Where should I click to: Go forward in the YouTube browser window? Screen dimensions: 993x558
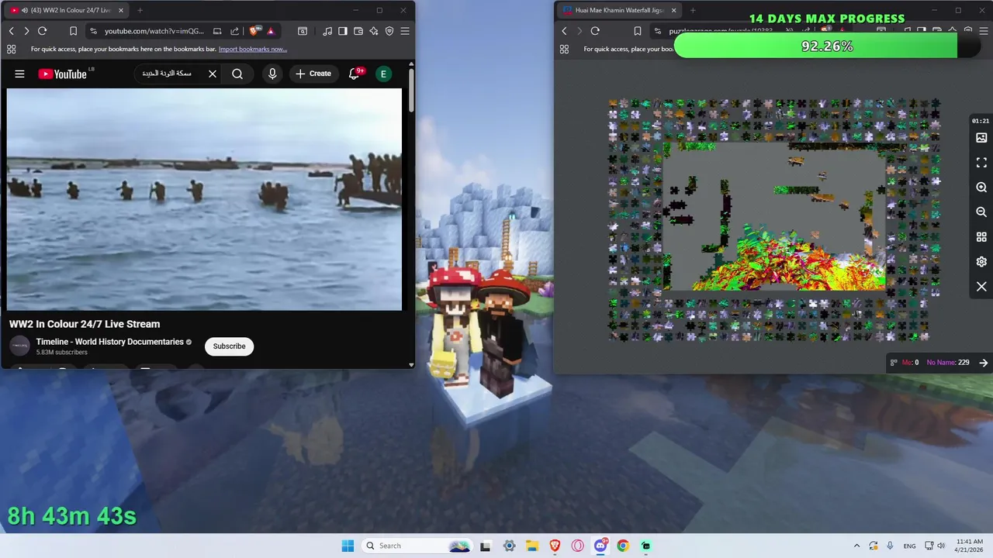click(x=26, y=31)
